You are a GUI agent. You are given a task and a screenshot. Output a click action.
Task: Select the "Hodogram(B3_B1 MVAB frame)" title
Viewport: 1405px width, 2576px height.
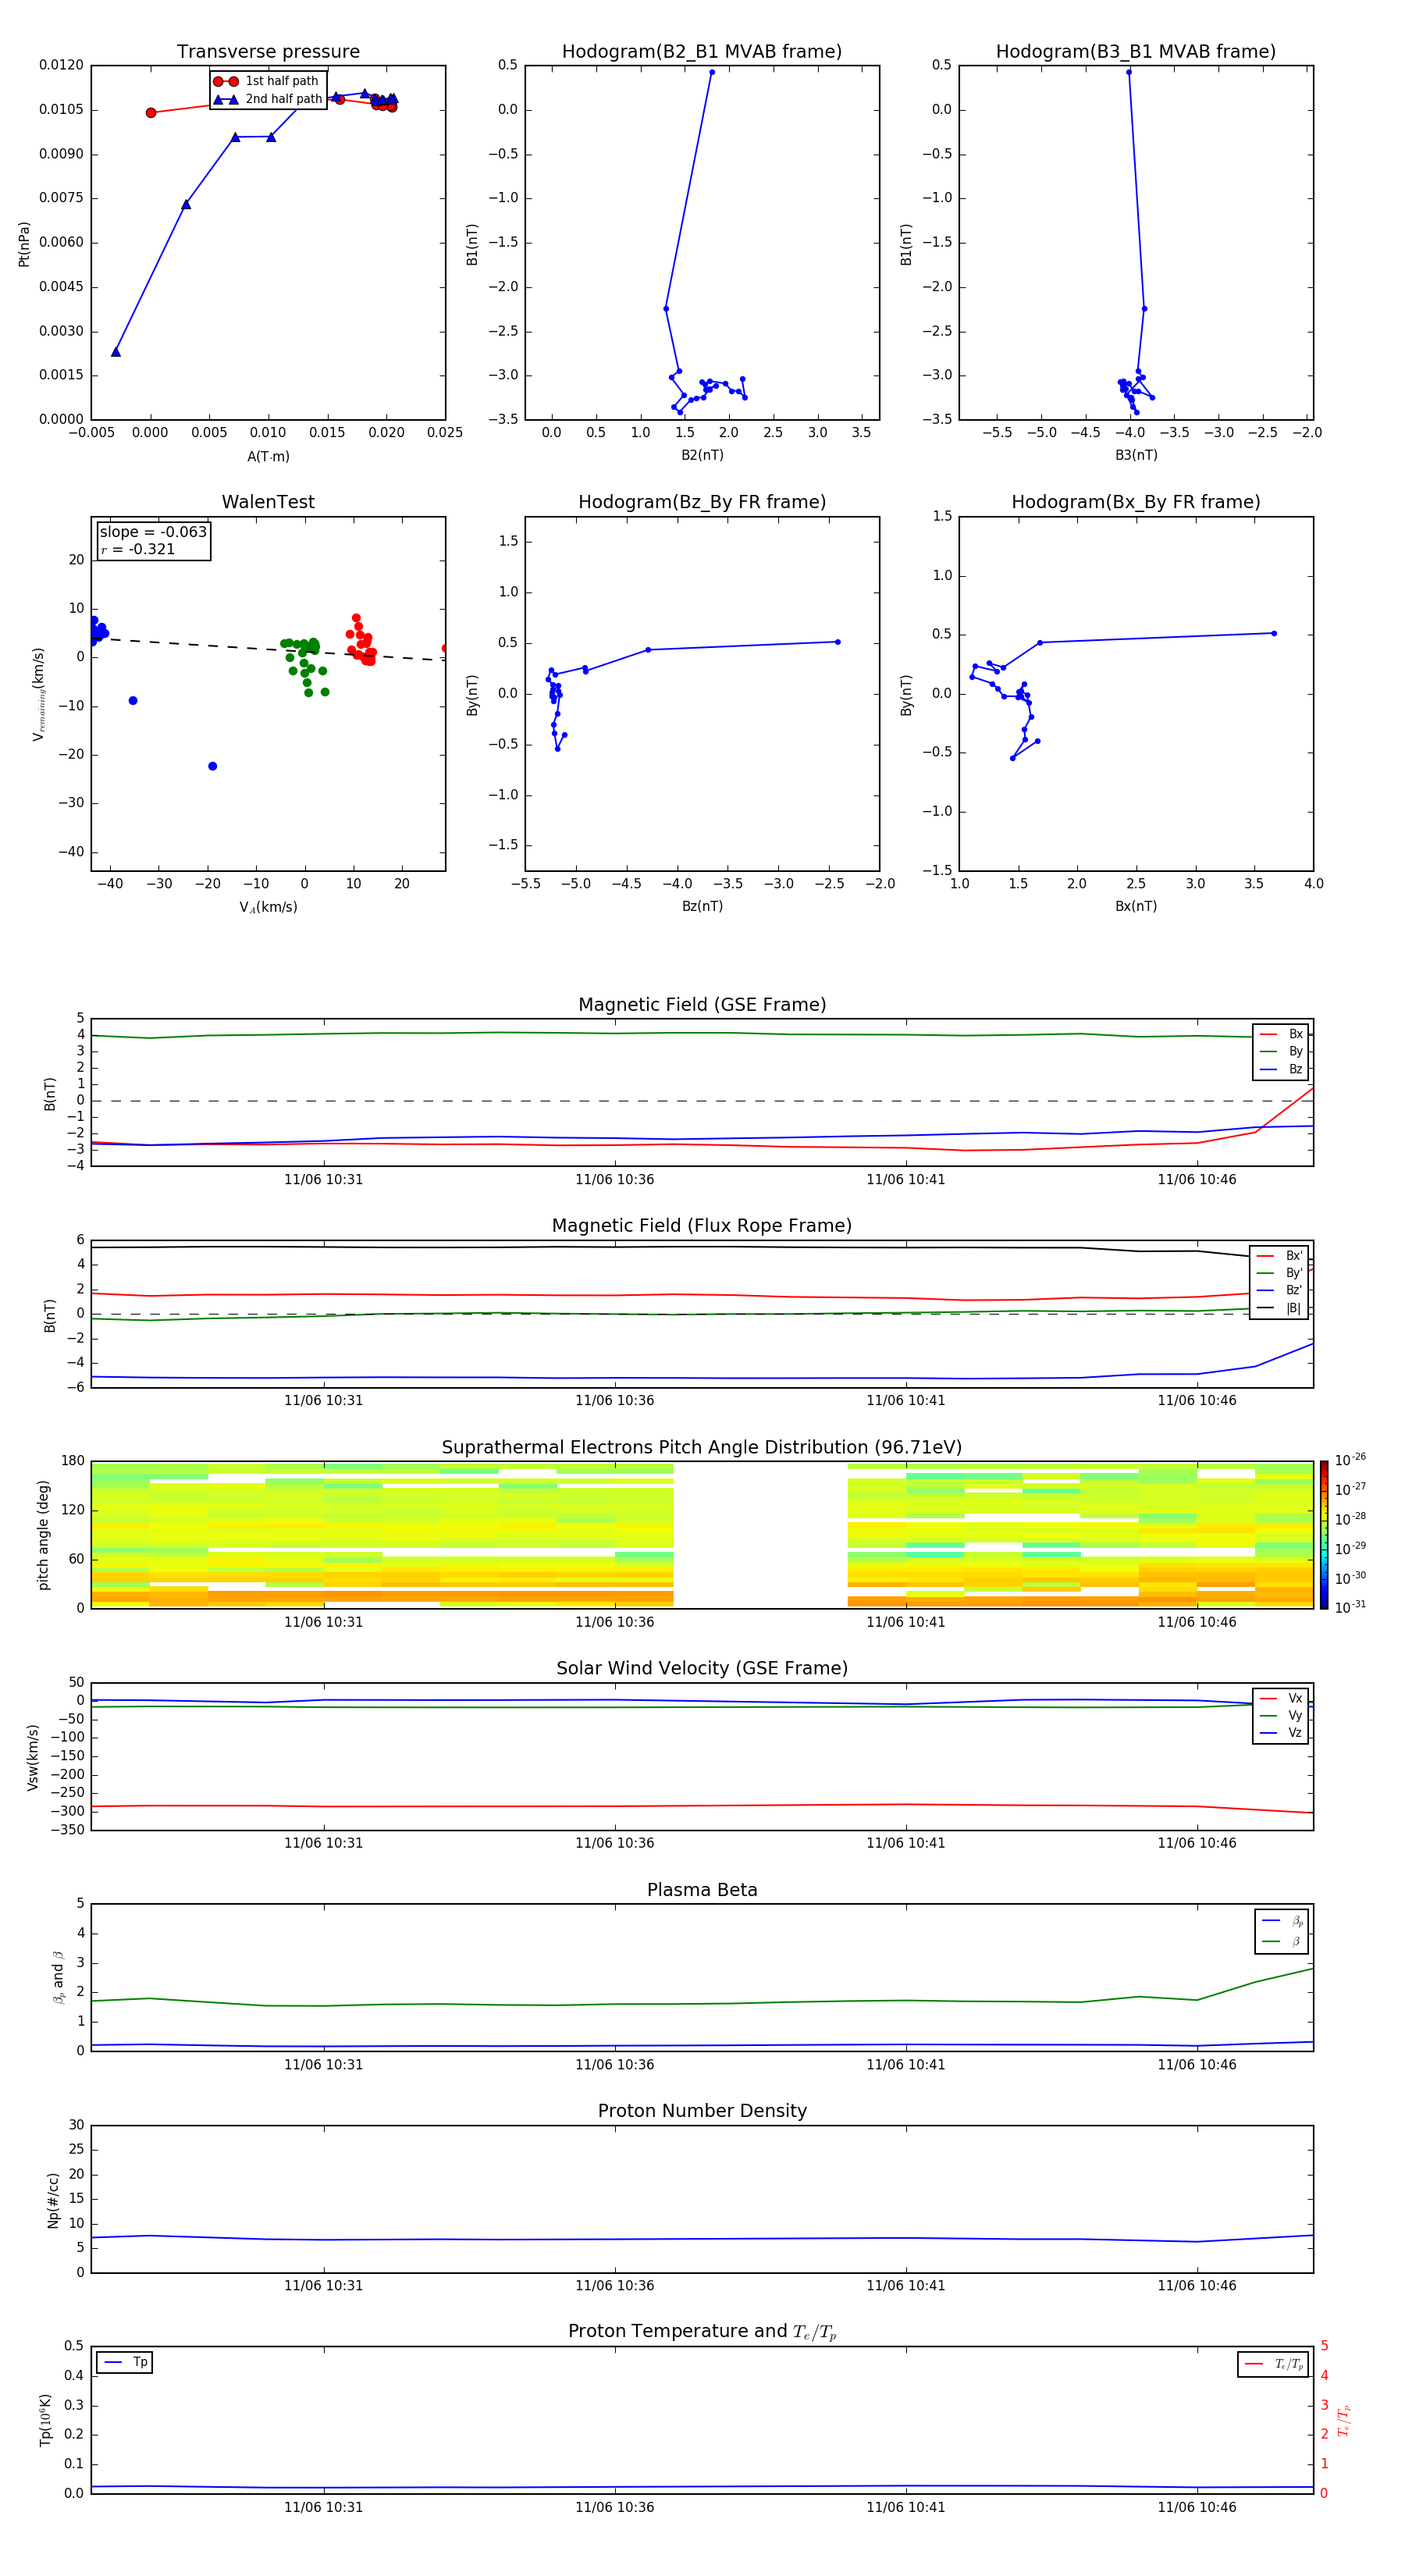[x=1136, y=52]
